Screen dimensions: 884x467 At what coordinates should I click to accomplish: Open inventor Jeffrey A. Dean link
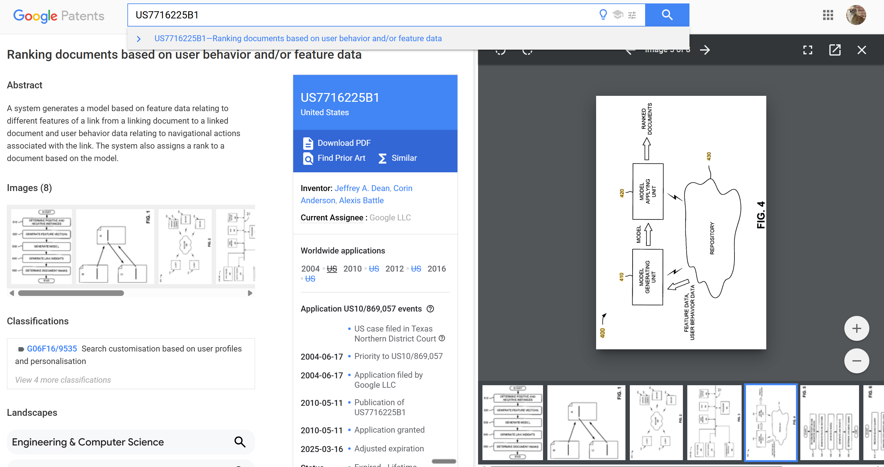click(362, 188)
